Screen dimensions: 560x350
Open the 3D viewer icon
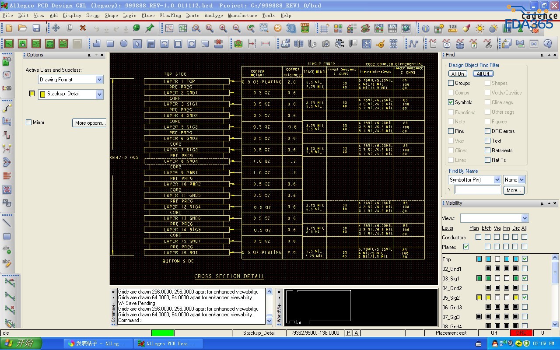tap(291, 28)
